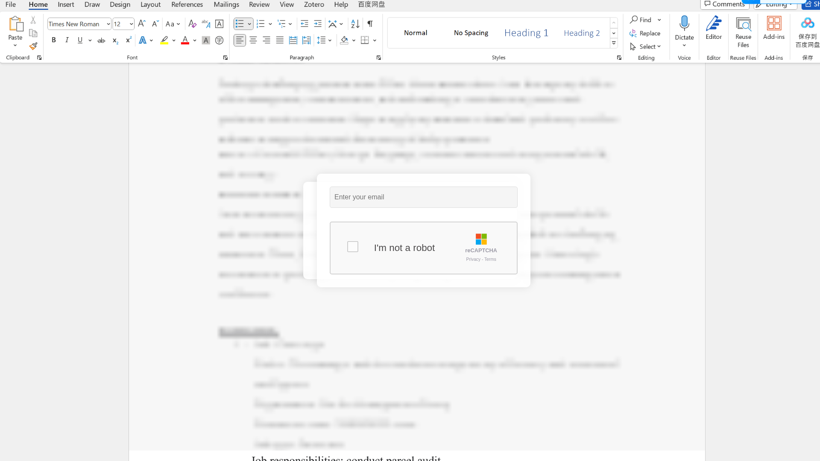
Task: Toggle strikethrough text formatting
Action: pyautogui.click(x=101, y=41)
